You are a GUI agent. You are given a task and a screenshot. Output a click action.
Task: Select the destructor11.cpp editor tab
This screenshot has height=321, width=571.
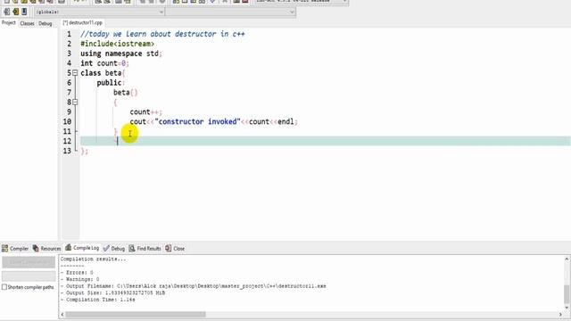pos(83,22)
